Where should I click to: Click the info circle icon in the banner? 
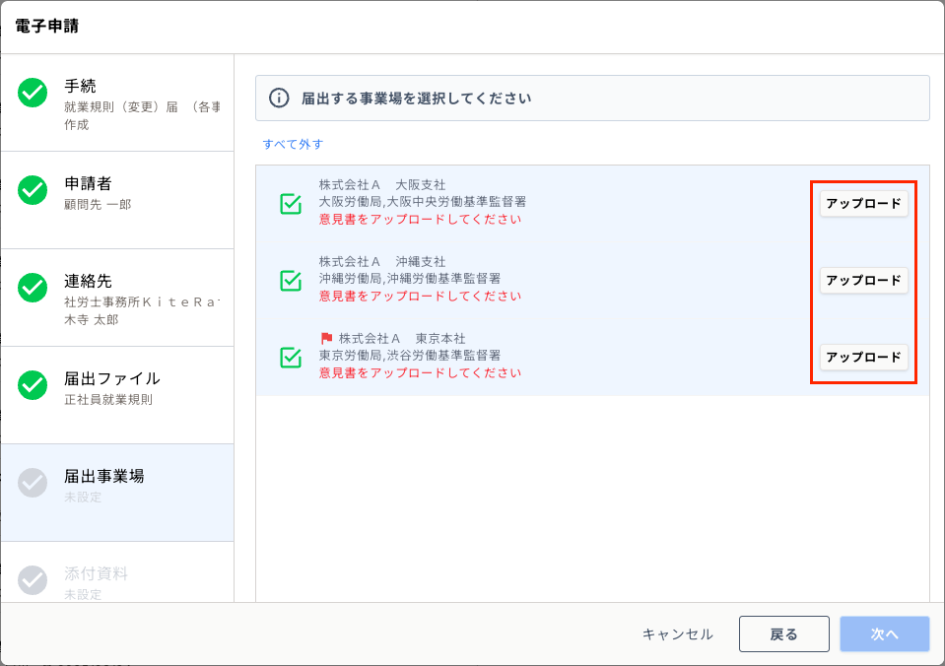click(279, 98)
